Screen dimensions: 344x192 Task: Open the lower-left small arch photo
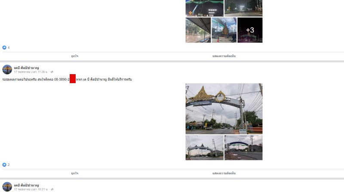tap(204, 147)
